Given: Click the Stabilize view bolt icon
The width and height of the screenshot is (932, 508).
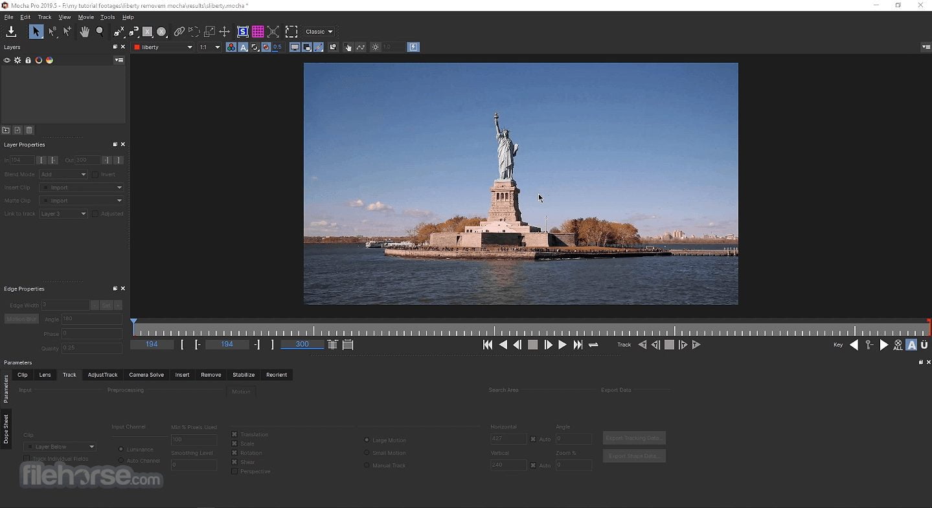Looking at the screenshot, I should 413,47.
